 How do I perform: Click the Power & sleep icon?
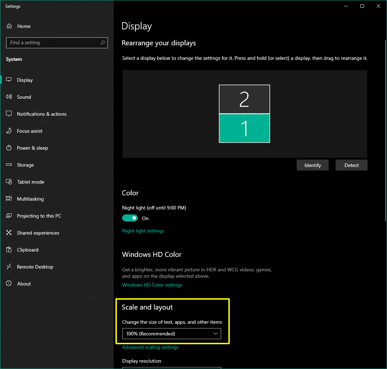tap(8, 148)
